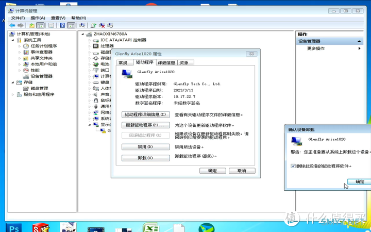371x232 pixels.
Task: Open the 帮助(H) menu
Action: pyautogui.click(x=78, y=18)
